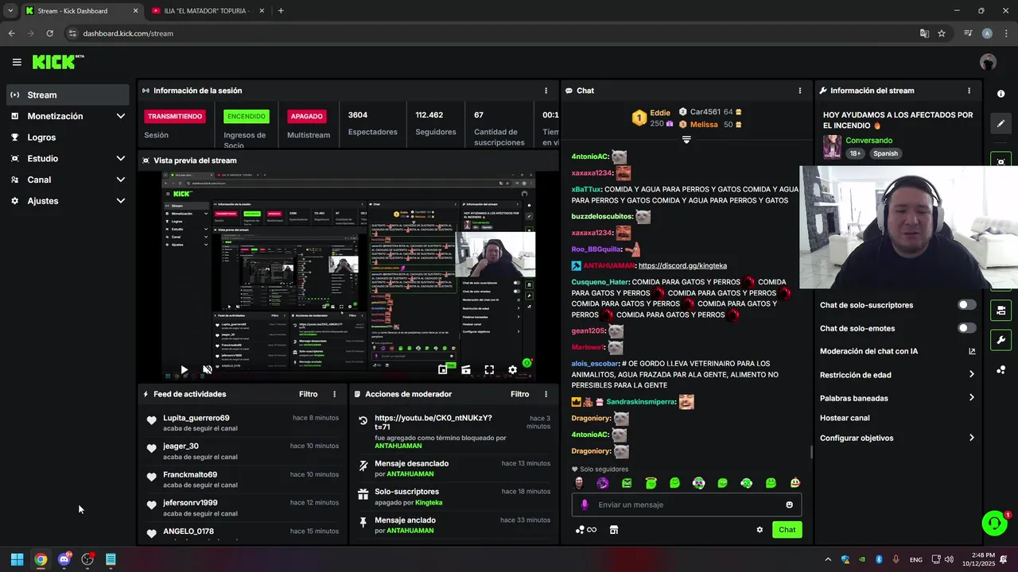The width and height of the screenshot is (1018, 572).
Task: Open the stream info pencil edit icon
Action: click(x=1001, y=123)
